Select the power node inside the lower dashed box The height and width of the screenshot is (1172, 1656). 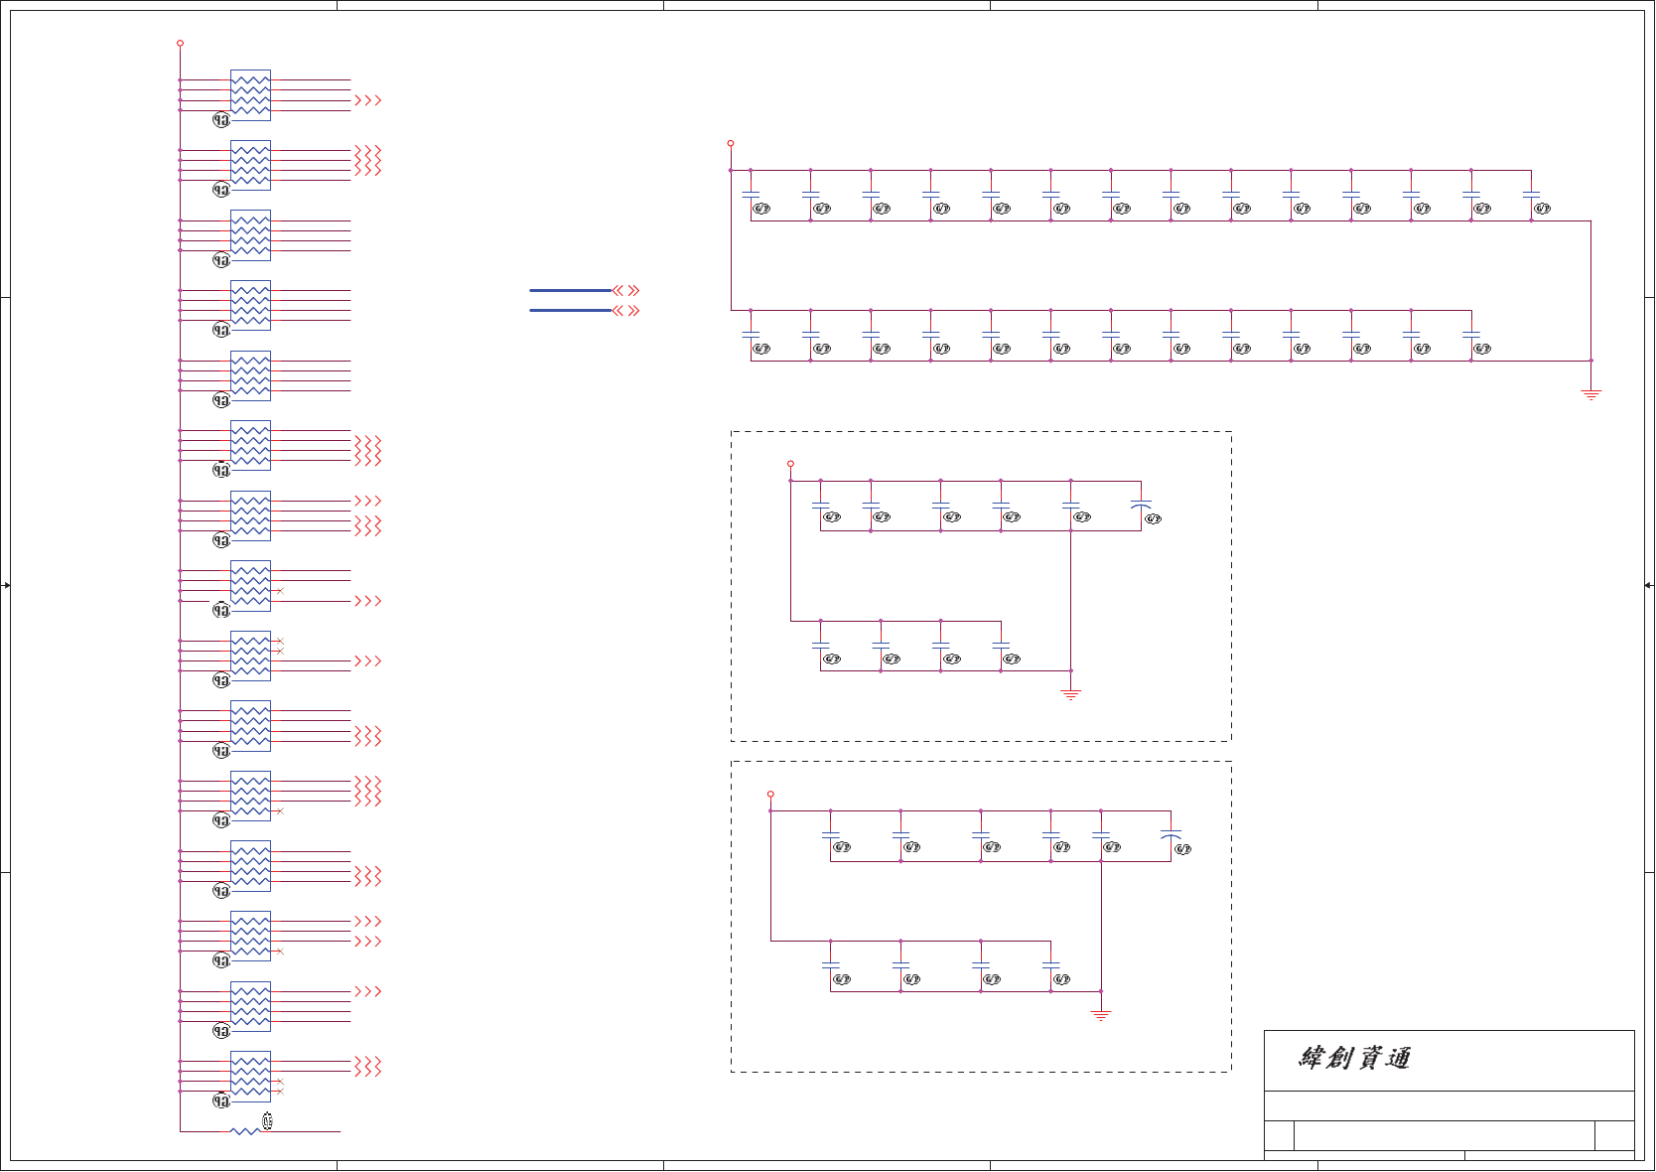click(x=770, y=794)
